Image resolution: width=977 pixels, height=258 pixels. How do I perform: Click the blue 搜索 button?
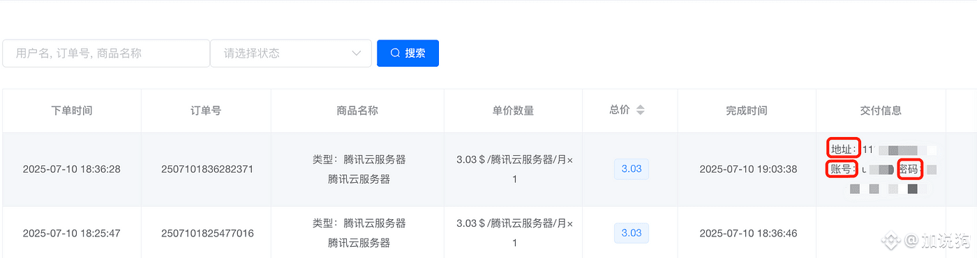coord(408,53)
